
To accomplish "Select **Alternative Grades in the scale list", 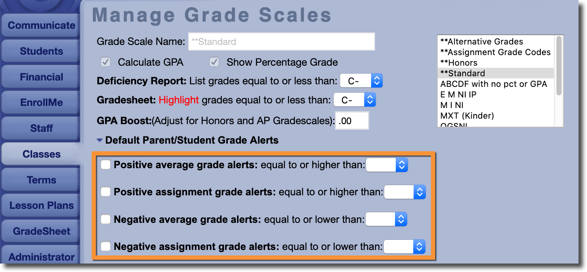I will pos(481,42).
